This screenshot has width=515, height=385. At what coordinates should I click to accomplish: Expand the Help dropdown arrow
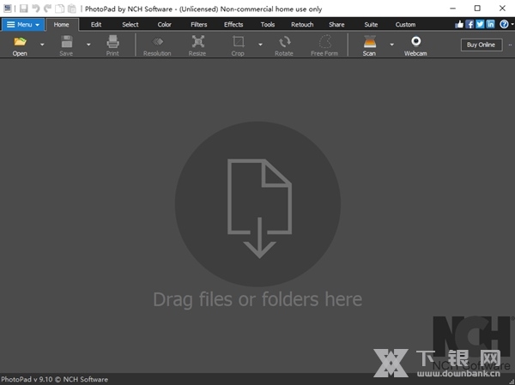coord(512,24)
